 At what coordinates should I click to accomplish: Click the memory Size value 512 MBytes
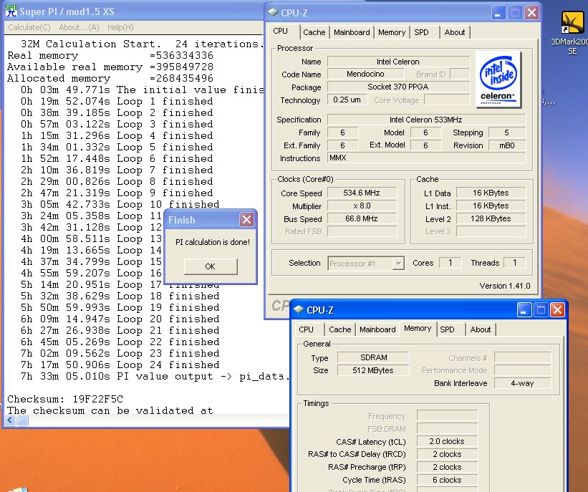374,370
